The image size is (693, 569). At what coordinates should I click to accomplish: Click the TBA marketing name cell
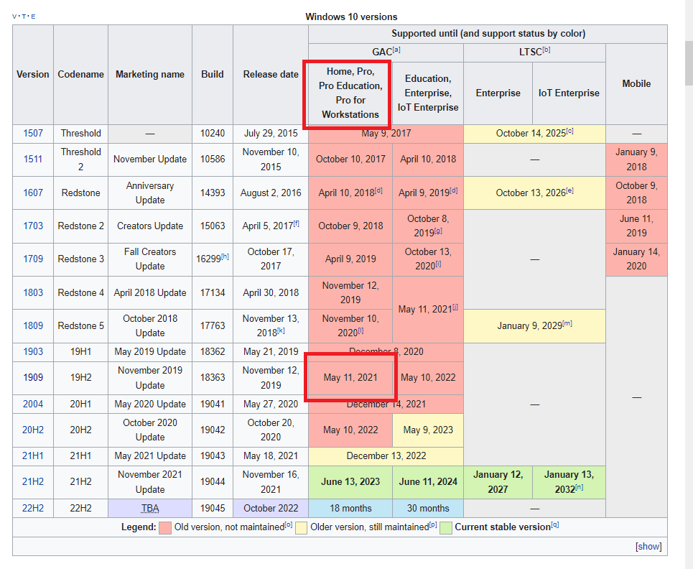(x=150, y=509)
